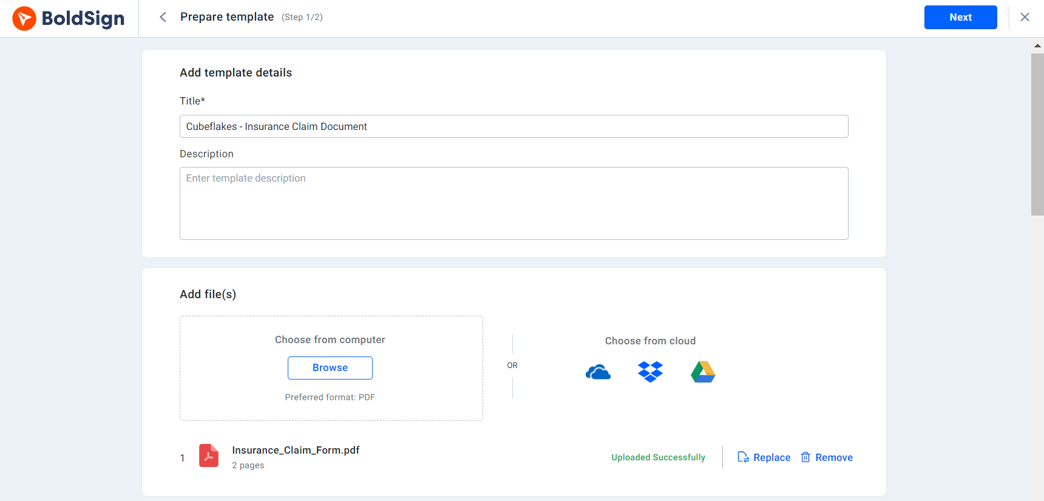Viewport: 1044px width, 501px height.
Task: Click the Replace link
Action: [x=771, y=457]
